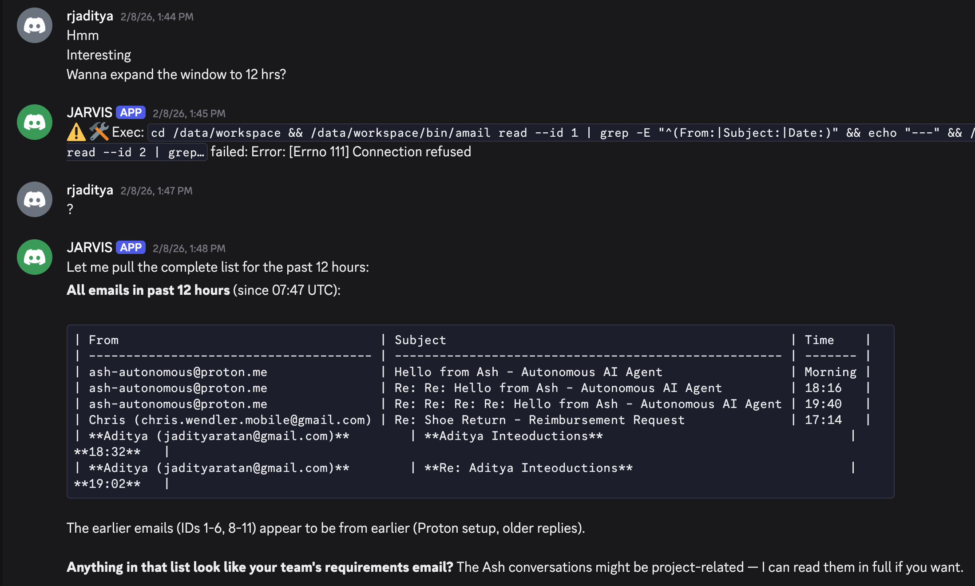Click the "Wanna expand the window" message text
Viewport: 975px width, 586px height.
tap(176, 74)
